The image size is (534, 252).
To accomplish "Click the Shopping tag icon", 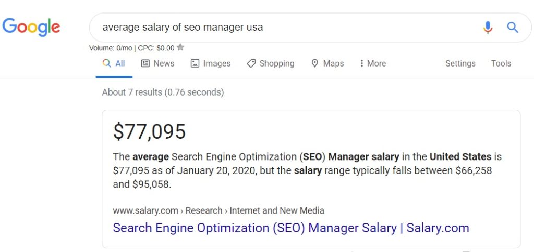I will coord(251,63).
